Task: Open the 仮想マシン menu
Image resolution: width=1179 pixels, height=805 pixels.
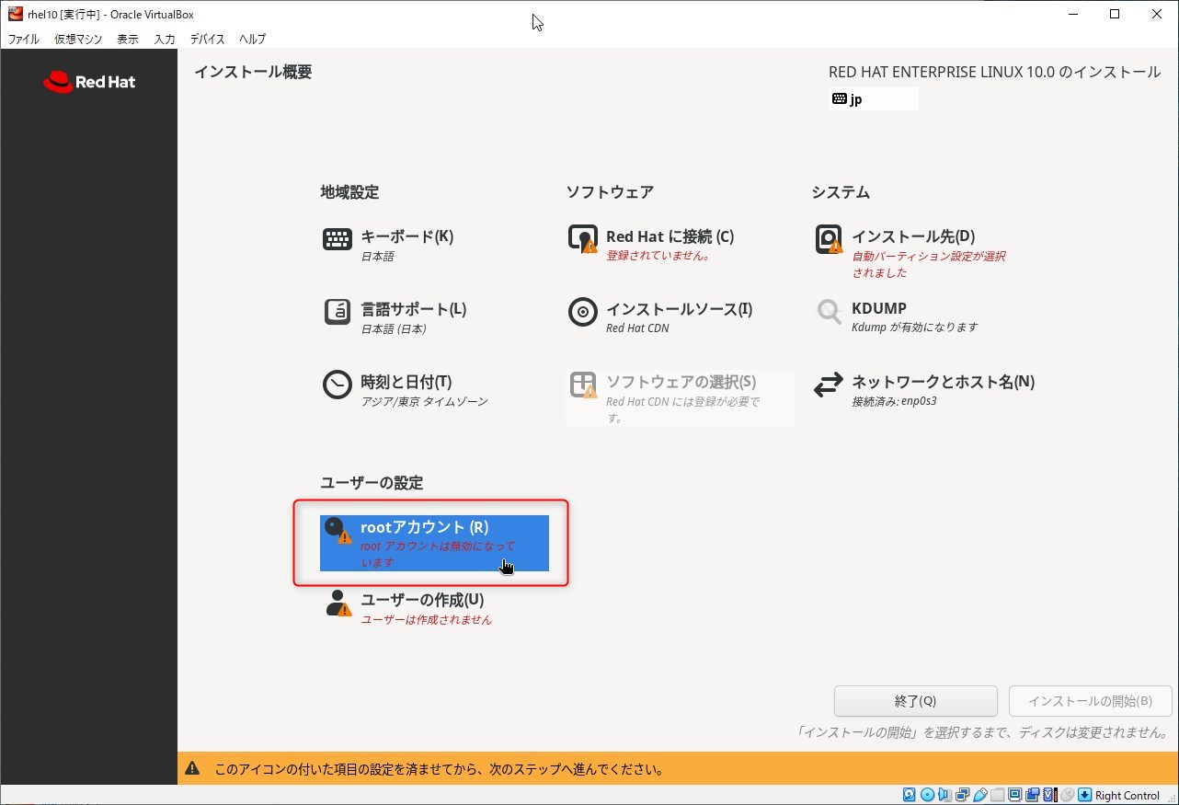Action: (78, 40)
